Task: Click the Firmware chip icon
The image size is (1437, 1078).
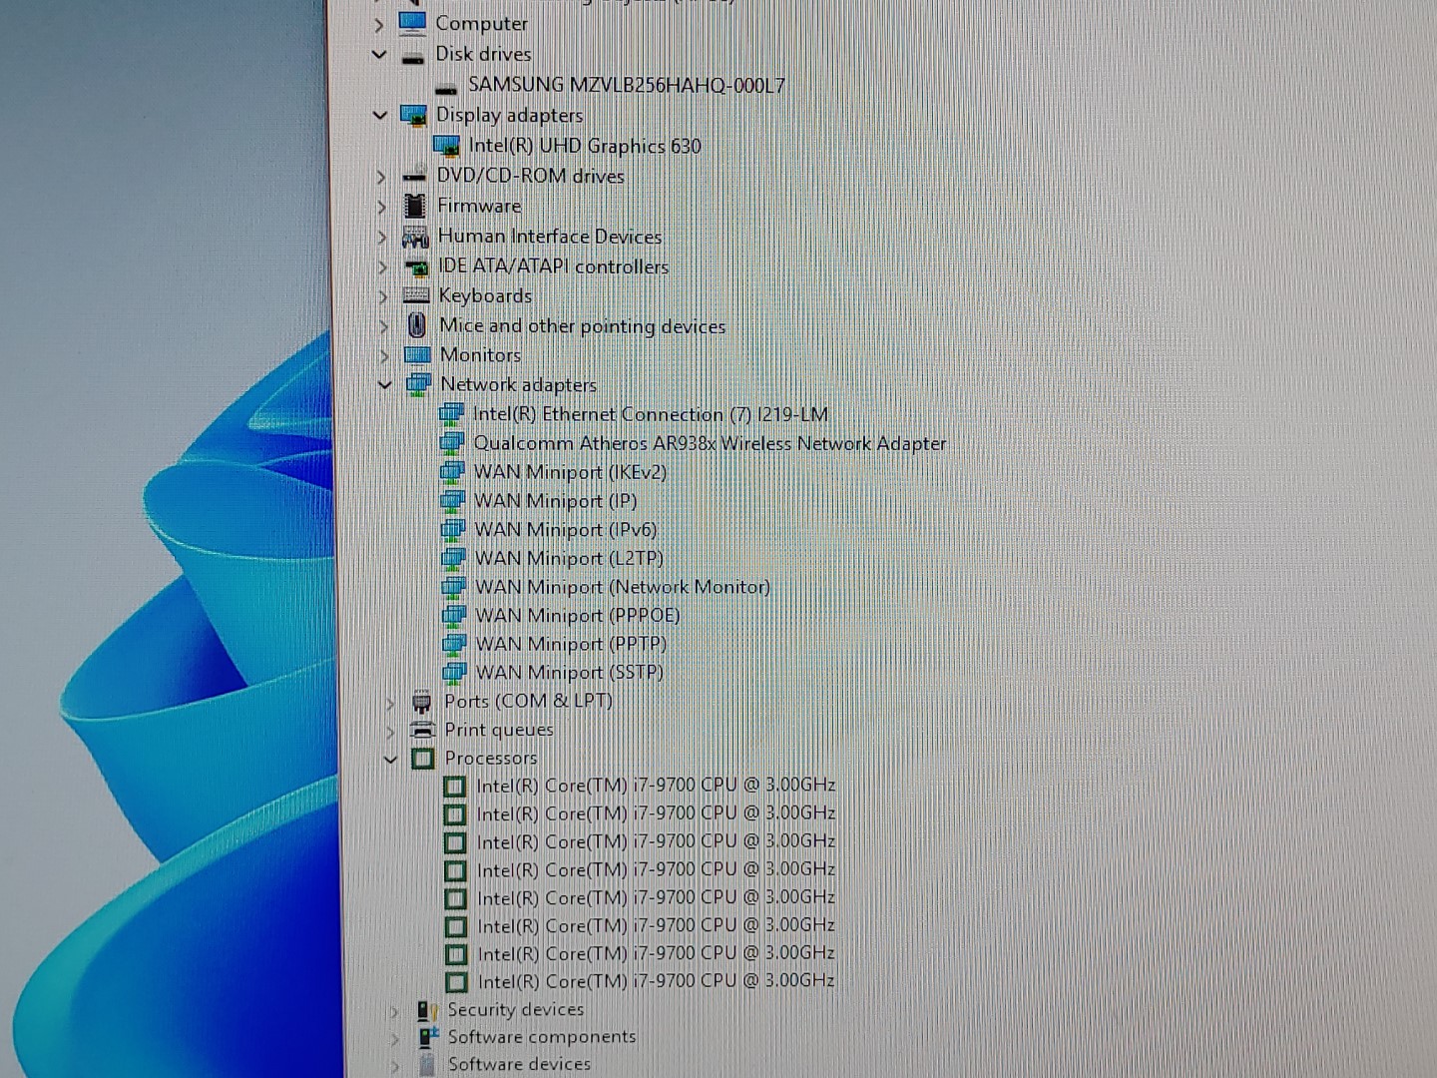Action: [414, 206]
